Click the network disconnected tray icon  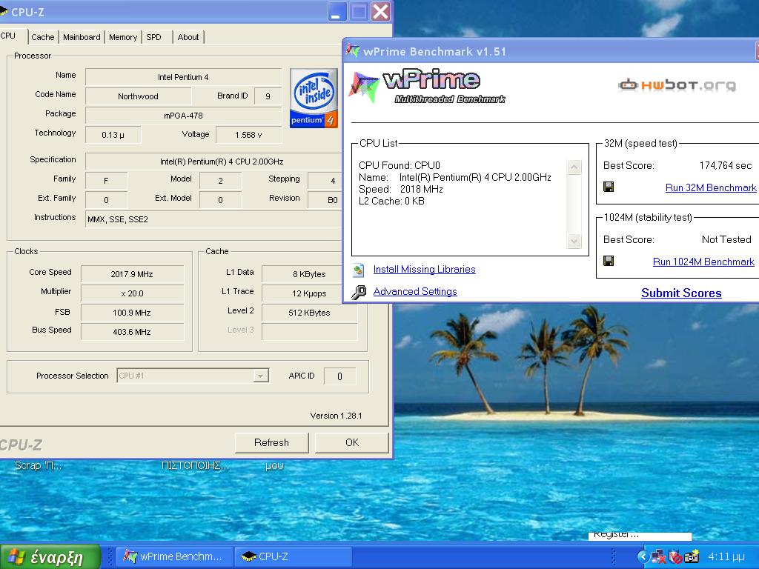pyautogui.click(x=658, y=557)
